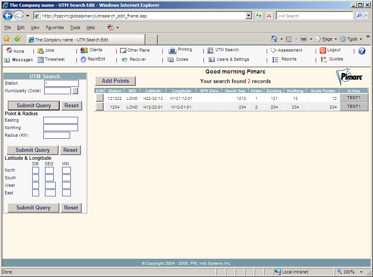The height and width of the screenshot is (277, 373).
Task: Click the browser Forward arrow button
Action: [19, 16]
